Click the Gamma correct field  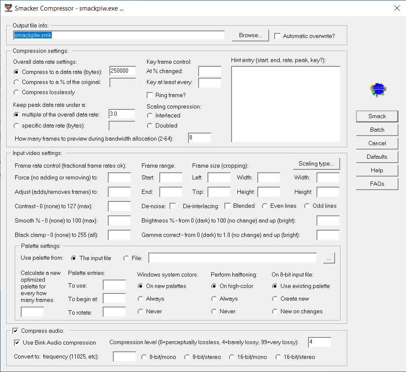click(x=328, y=235)
